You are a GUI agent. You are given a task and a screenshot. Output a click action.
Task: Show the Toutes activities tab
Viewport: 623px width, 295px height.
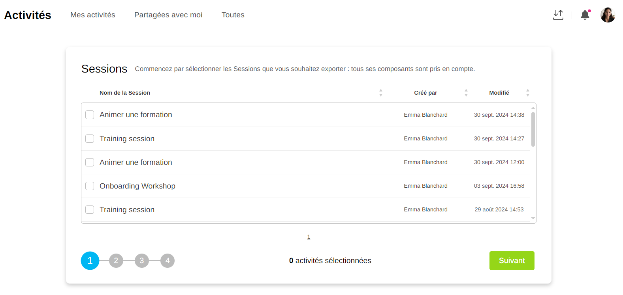[233, 15]
